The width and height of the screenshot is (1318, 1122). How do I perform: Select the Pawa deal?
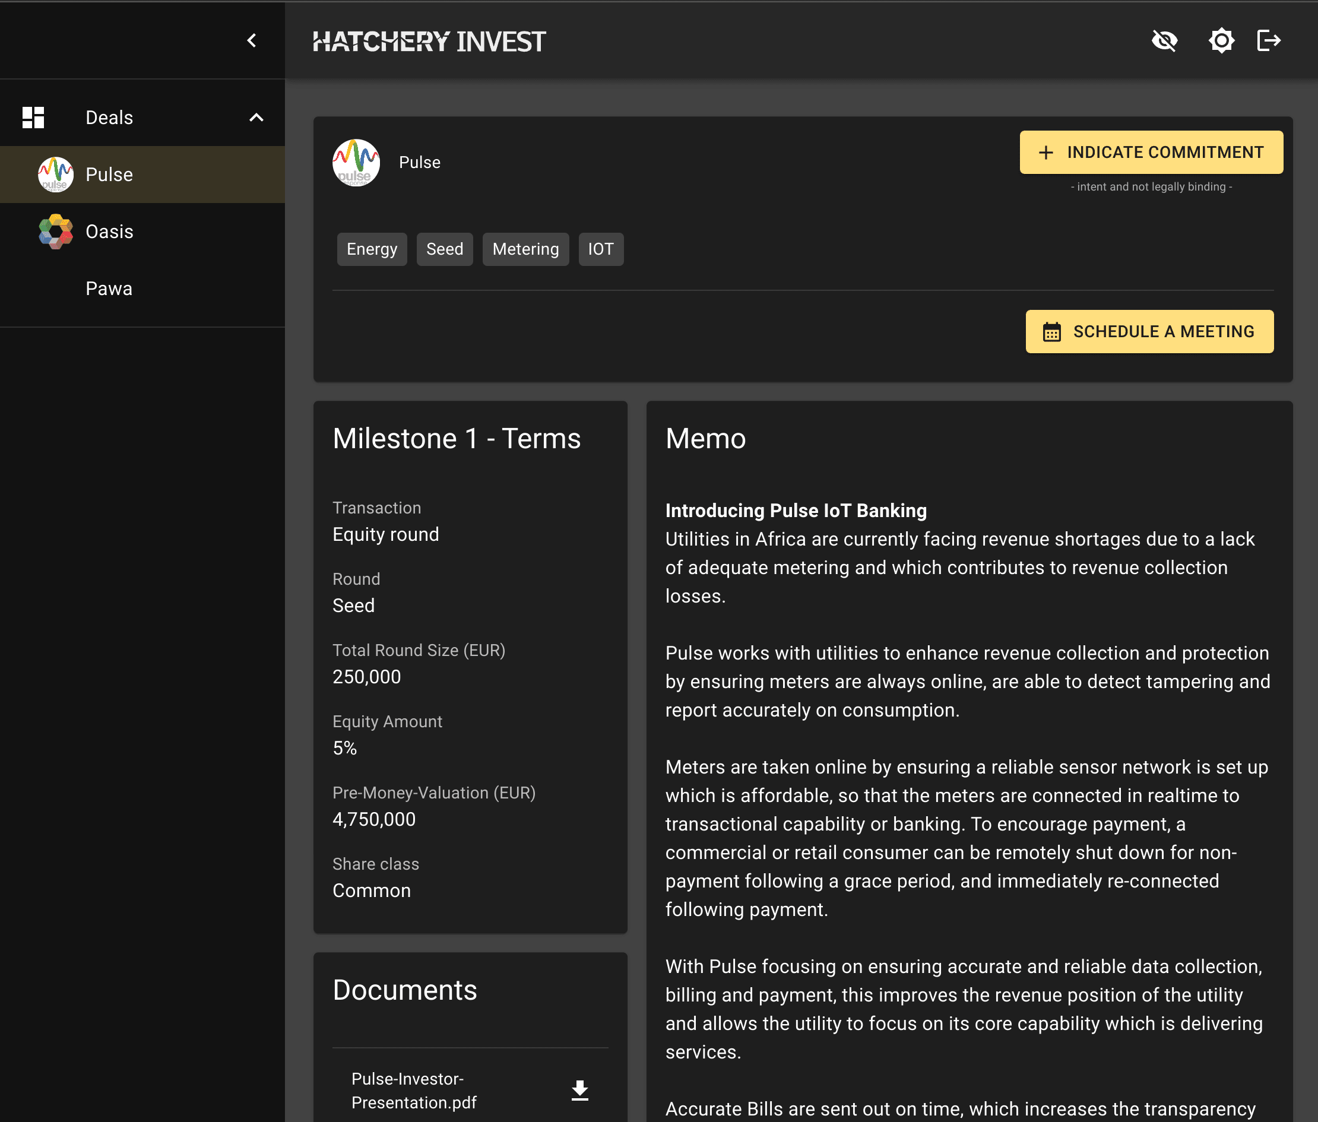109,289
